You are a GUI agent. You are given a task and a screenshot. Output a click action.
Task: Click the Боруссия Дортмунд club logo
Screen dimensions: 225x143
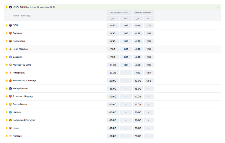(x=10, y=120)
